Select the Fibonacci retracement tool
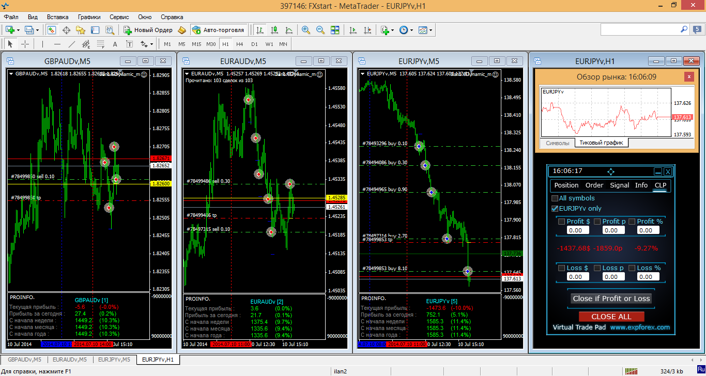This screenshot has height=376, width=706. 100,44
